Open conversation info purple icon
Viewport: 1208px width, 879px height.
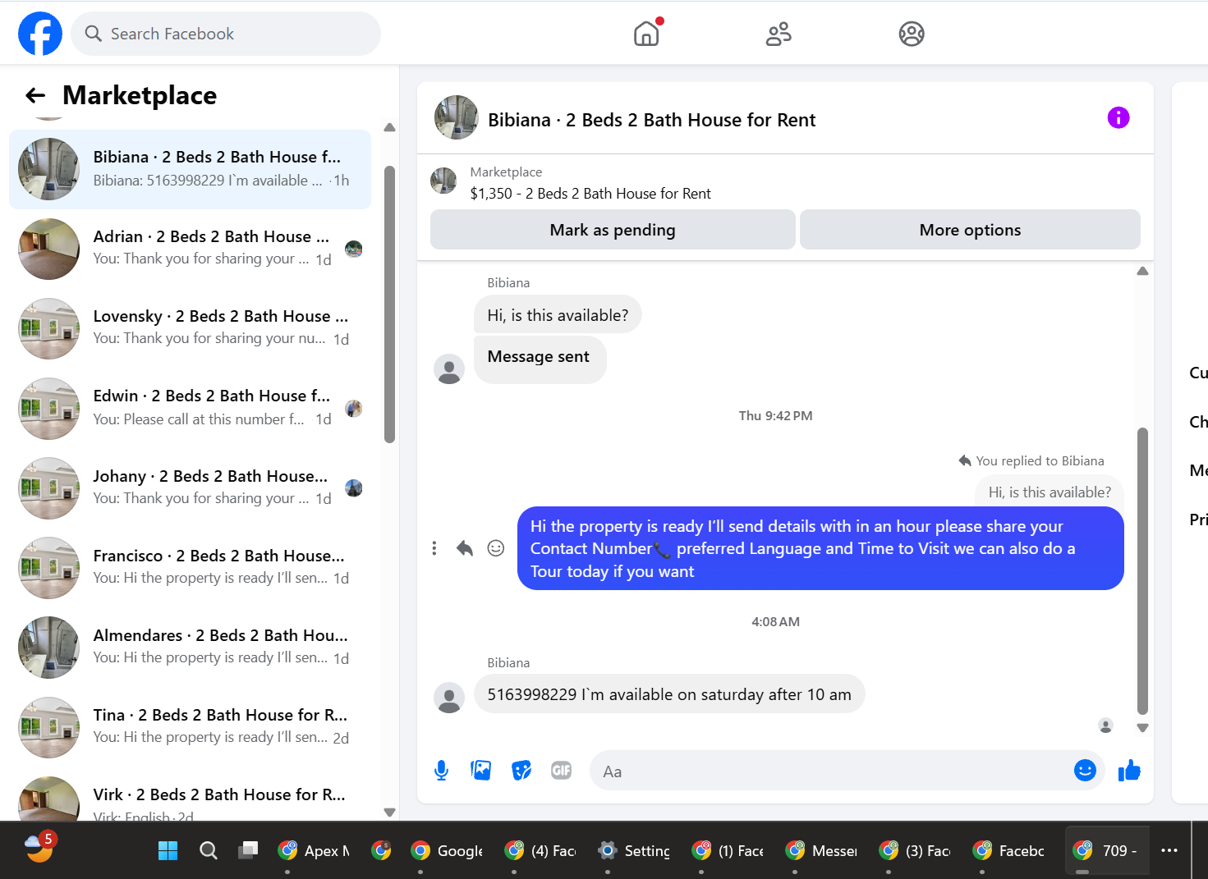pyautogui.click(x=1118, y=117)
